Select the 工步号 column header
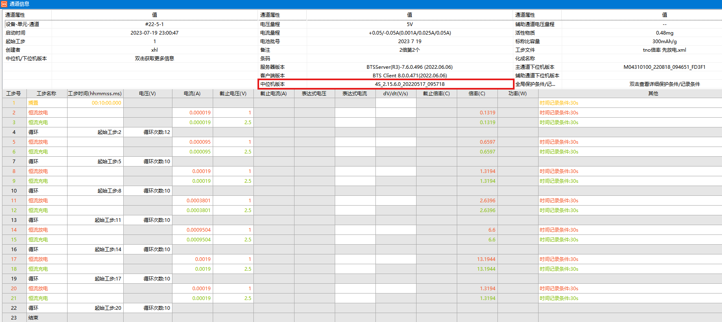 coord(13,94)
